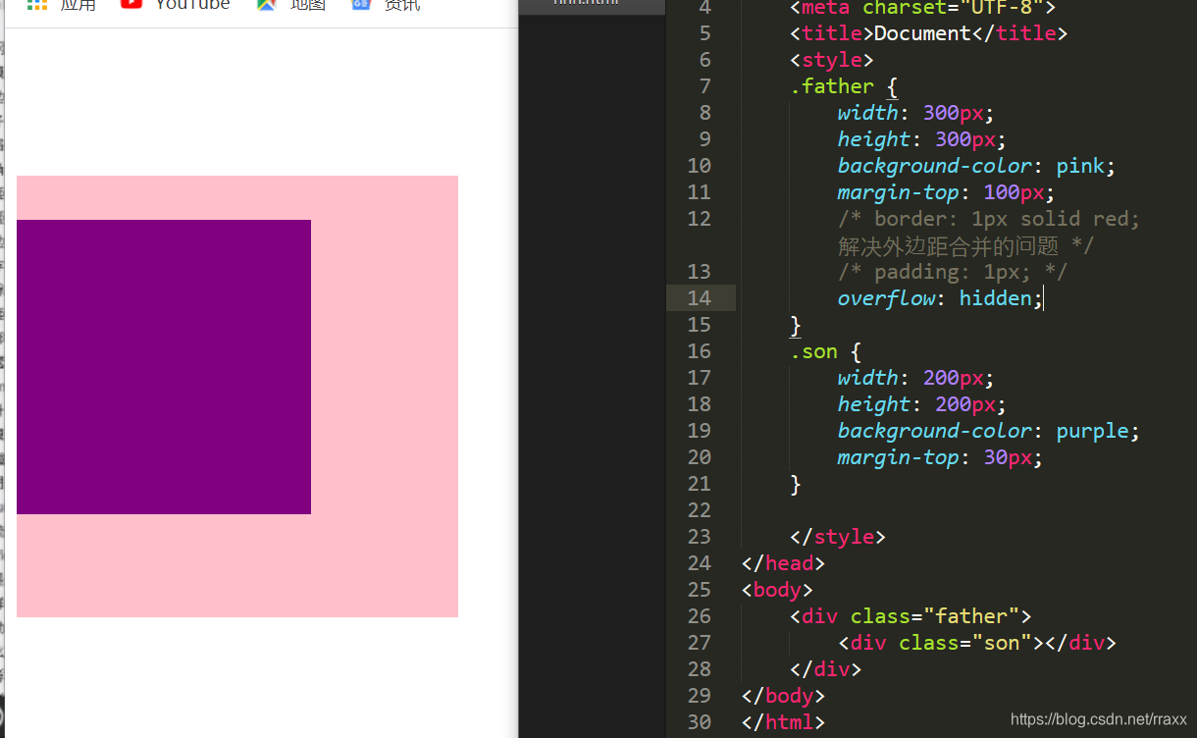Open the 应用 apps grid bookmark icon
This screenshot has width=1197, height=738.
tap(37, 5)
